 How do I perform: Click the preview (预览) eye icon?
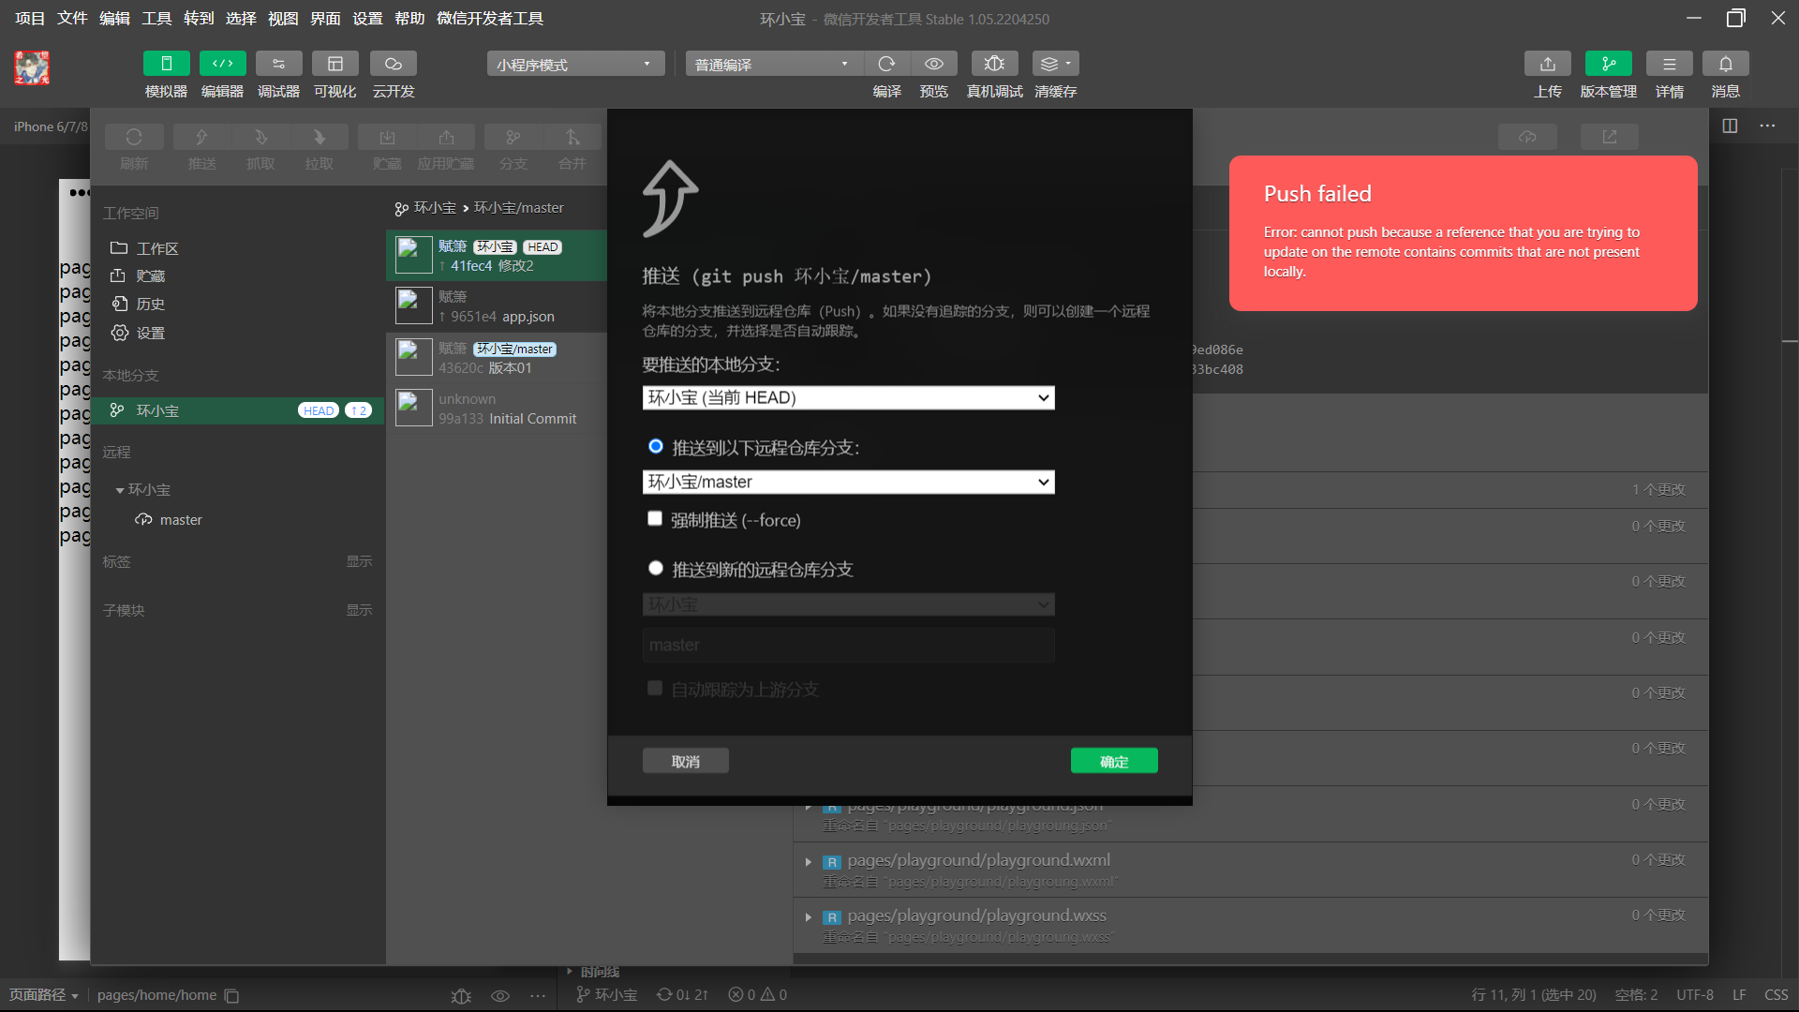(933, 64)
